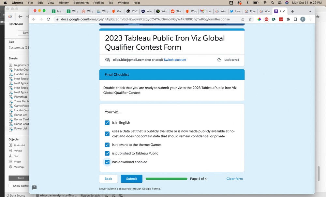Screen dimensions: 326x197
Task: Click the URL address bar field
Action: (x=145, y=19)
